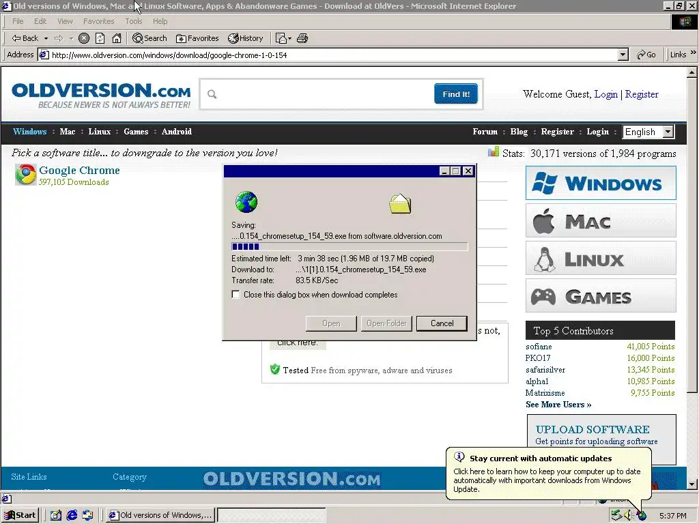Click the download progress bar

pos(349,246)
